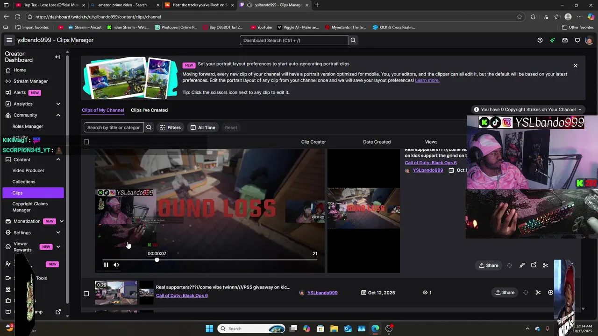Open the green sparkle creator icon
This screenshot has width=598, height=336.
[x=552, y=40]
